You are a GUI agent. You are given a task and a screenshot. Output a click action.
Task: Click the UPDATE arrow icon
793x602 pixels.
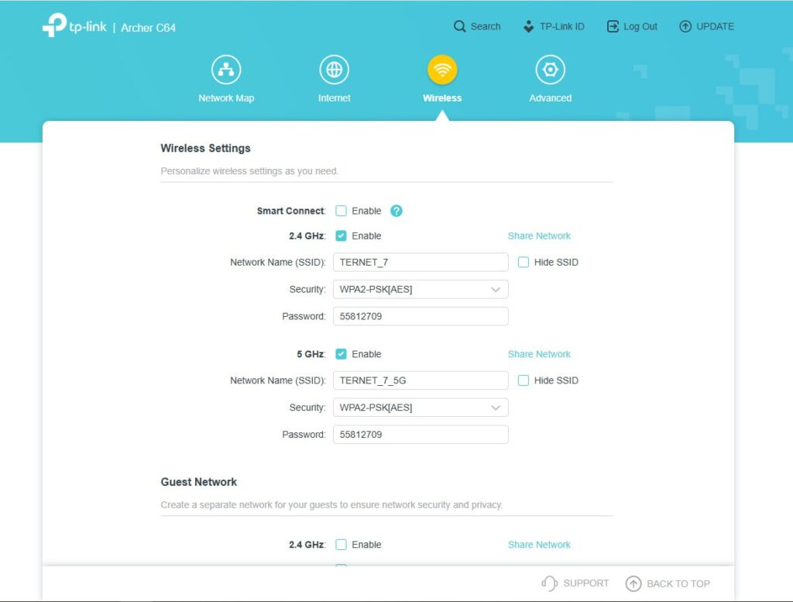[685, 26]
